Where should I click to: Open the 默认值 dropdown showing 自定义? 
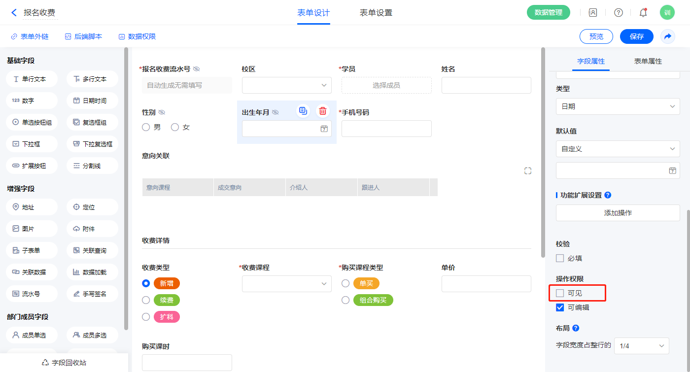click(618, 149)
